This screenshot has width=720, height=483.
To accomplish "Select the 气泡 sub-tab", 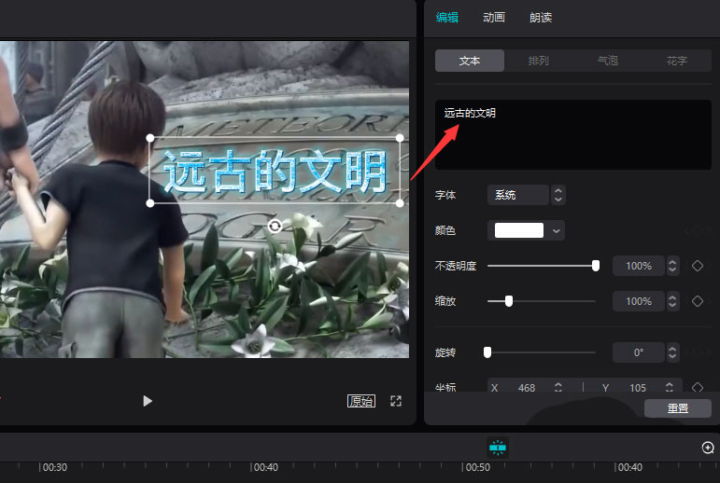I will (608, 61).
